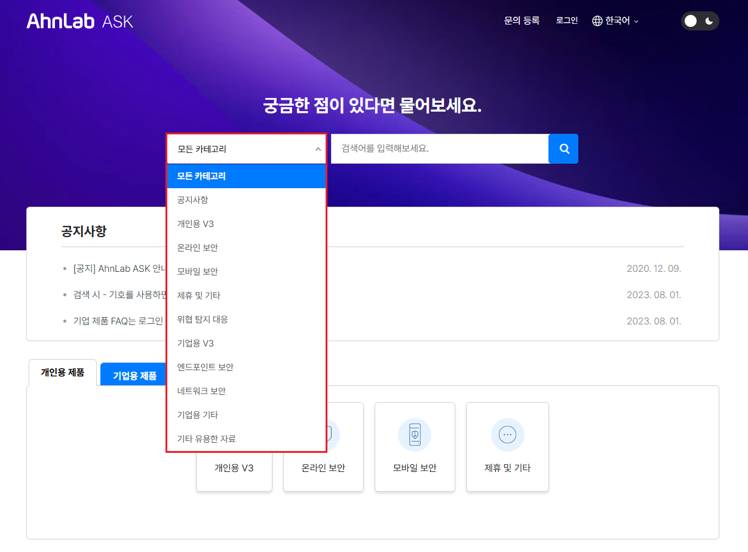The image size is (748, 552).
Task: Click the 로그인 link
Action: click(567, 20)
